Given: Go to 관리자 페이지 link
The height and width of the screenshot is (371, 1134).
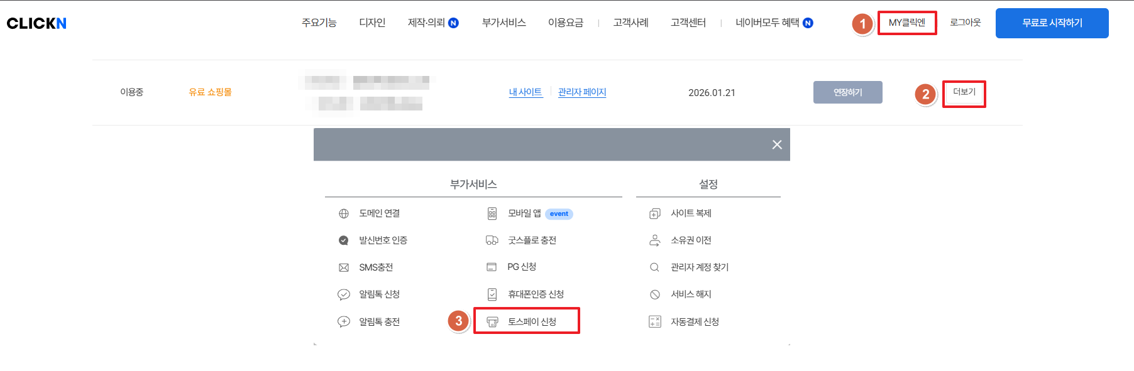Looking at the screenshot, I should (x=582, y=92).
